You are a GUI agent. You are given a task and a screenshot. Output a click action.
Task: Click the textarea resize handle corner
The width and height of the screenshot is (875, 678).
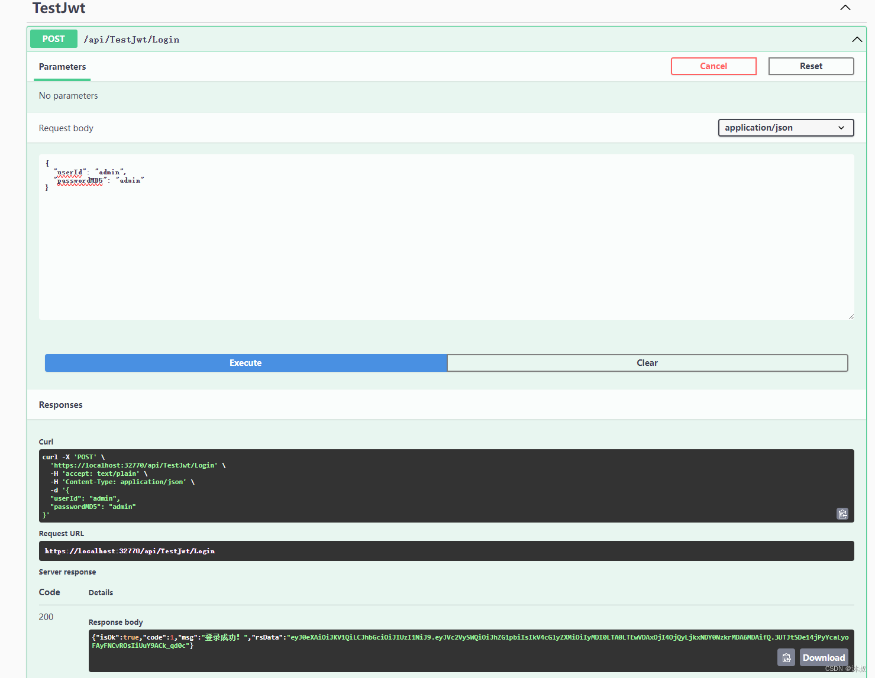click(851, 317)
